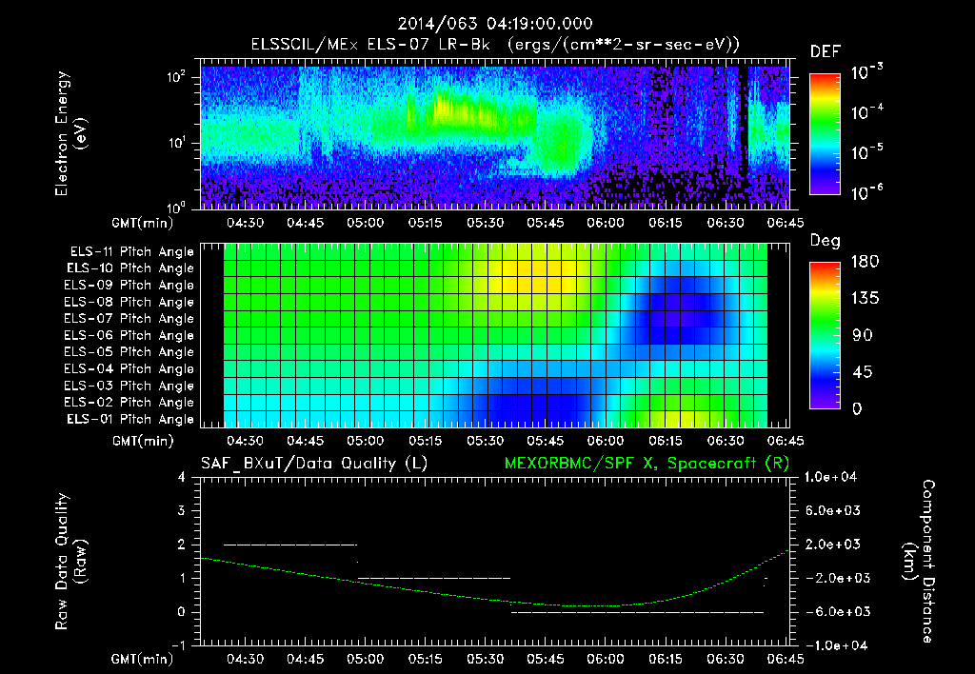
Task: Click 06:45 time label under pitch angle panel
Action: pos(786,441)
